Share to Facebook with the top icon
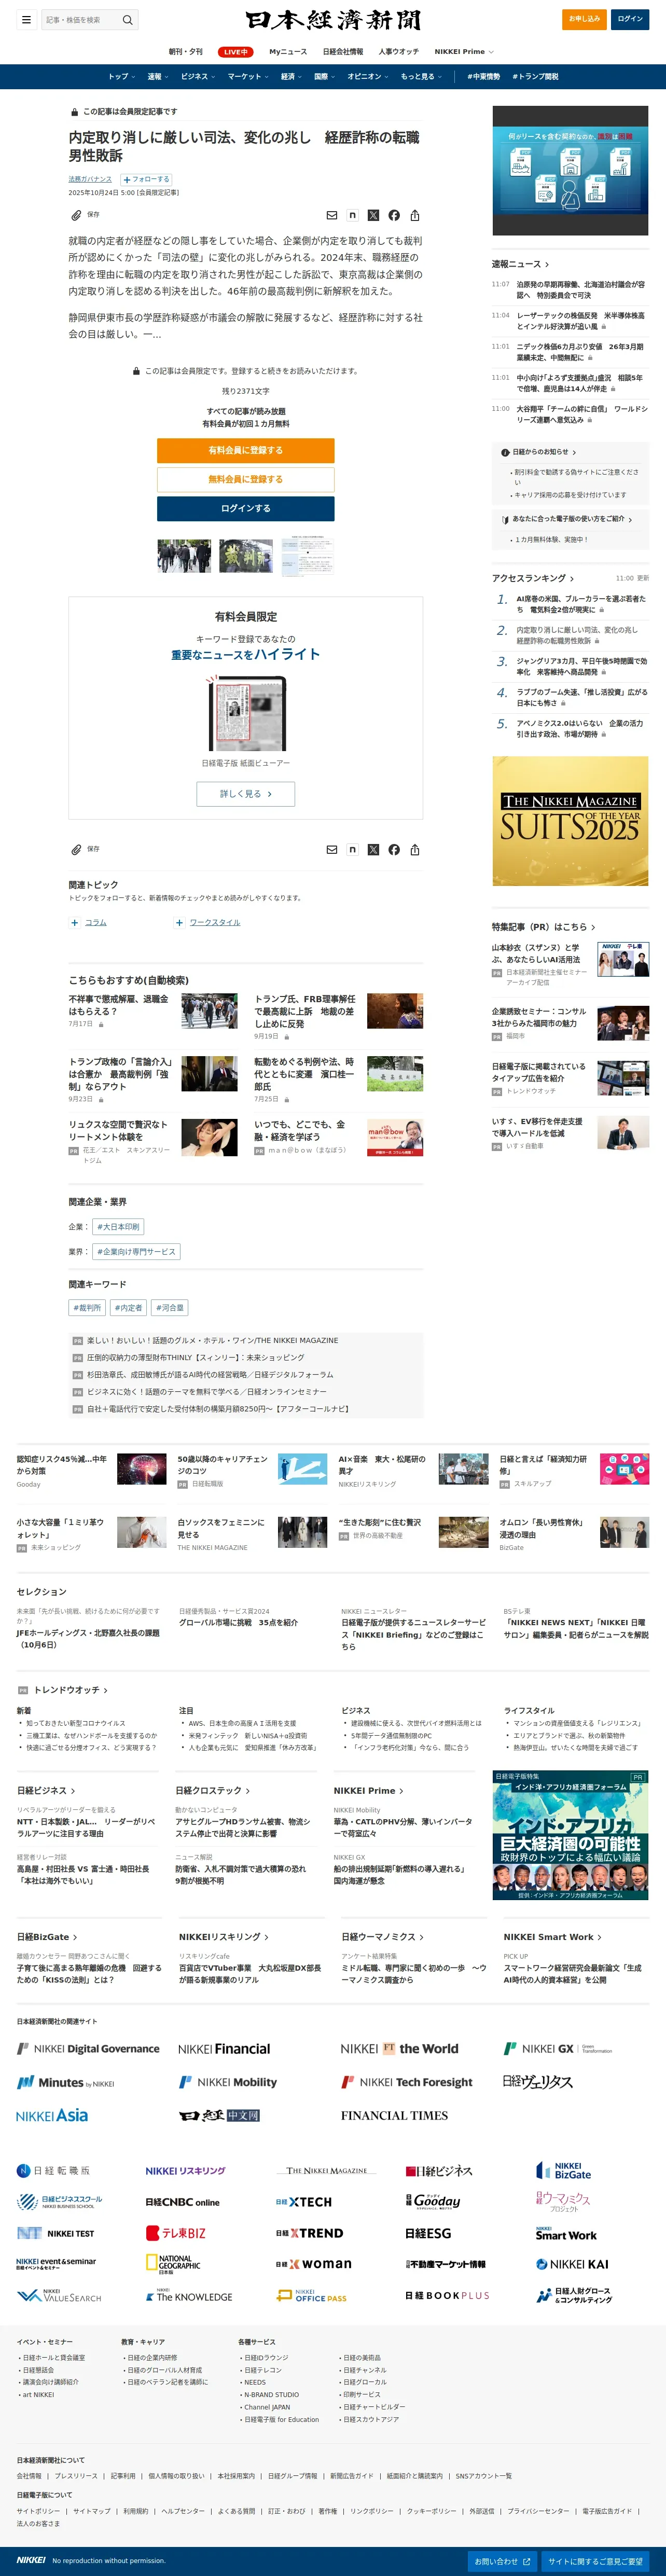Image resolution: width=666 pixels, height=2576 pixels. click(394, 215)
